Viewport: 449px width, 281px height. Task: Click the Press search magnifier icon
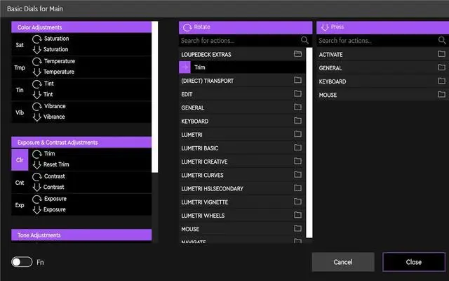coord(442,41)
